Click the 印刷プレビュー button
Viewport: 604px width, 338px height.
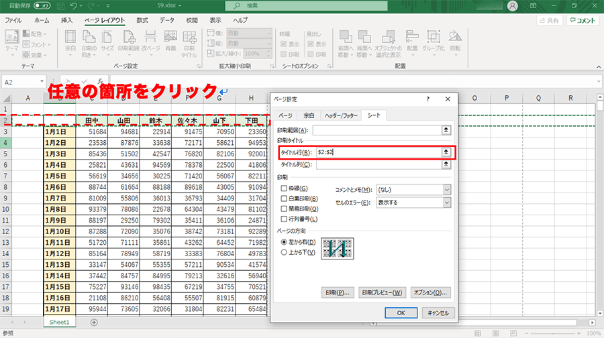click(x=383, y=292)
